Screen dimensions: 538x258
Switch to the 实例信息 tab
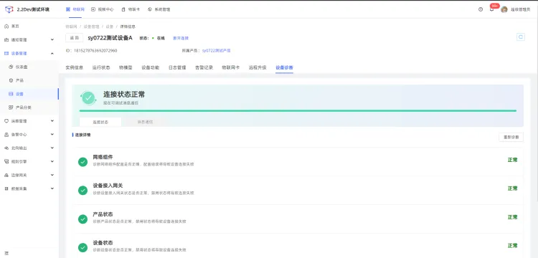pyautogui.click(x=75, y=67)
